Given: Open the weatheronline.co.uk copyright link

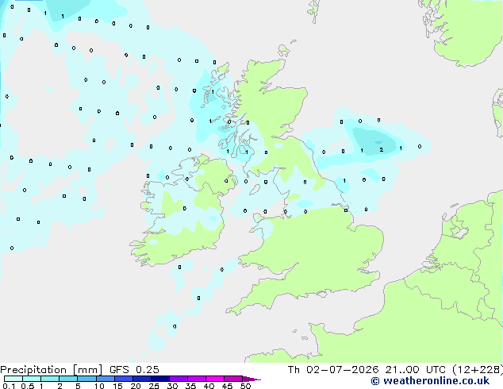Looking at the screenshot, I should click(x=430, y=381).
